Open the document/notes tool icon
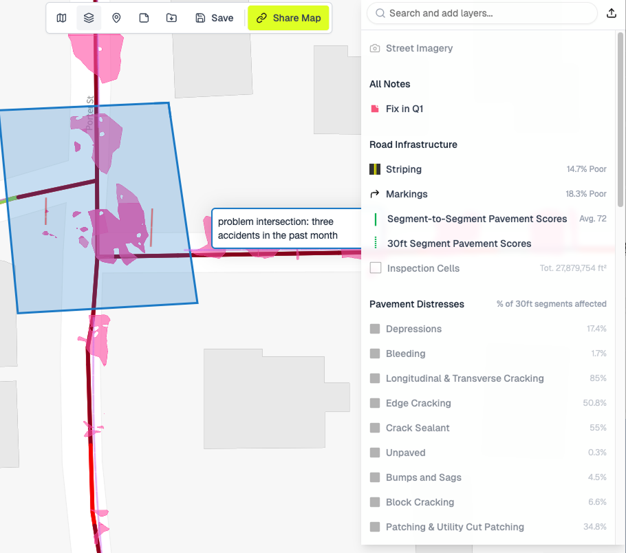The width and height of the screenshot is (626, 553). 144,18
